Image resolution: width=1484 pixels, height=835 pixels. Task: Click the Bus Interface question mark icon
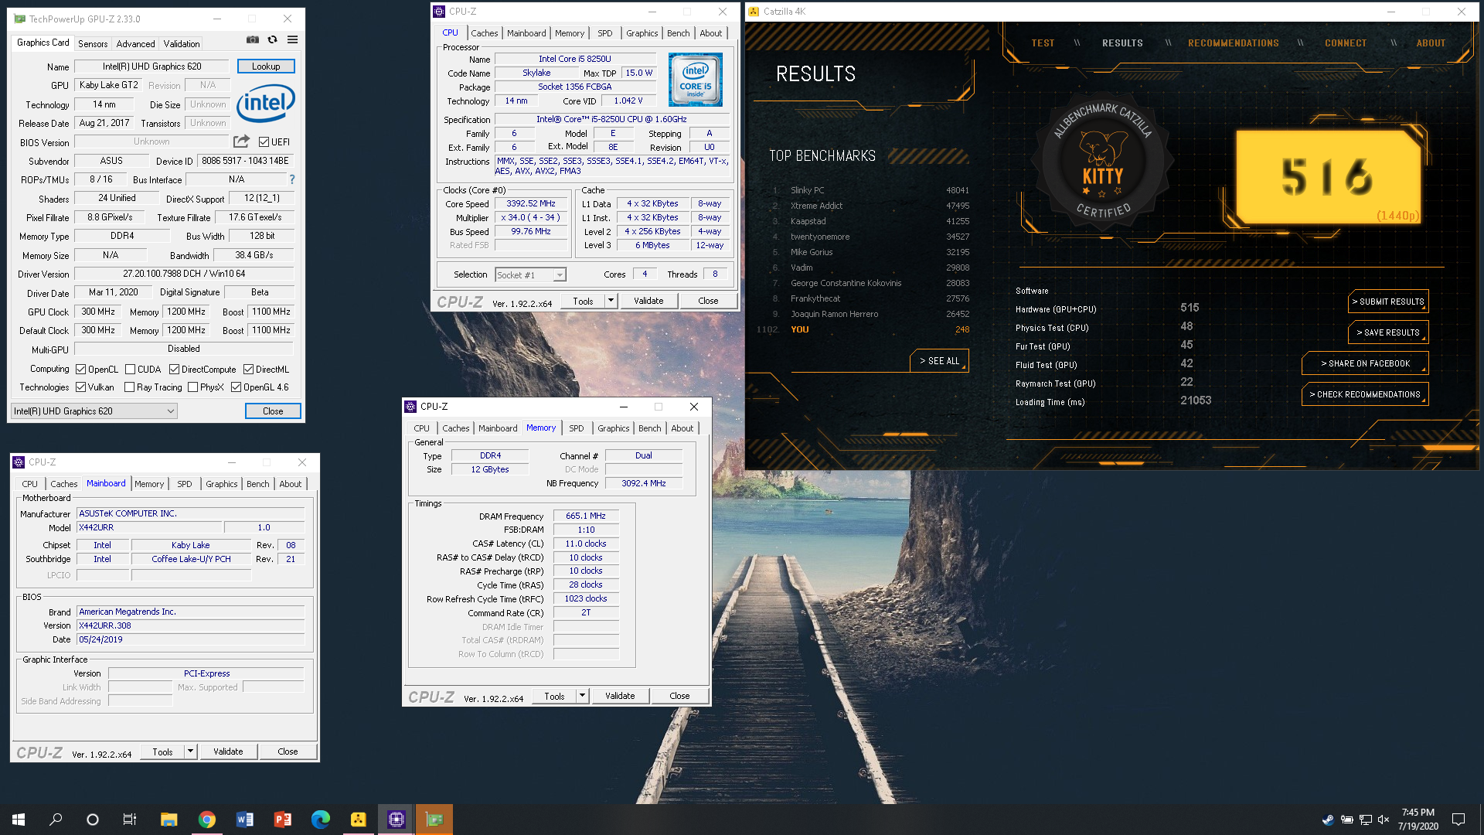tap(291, 179)
